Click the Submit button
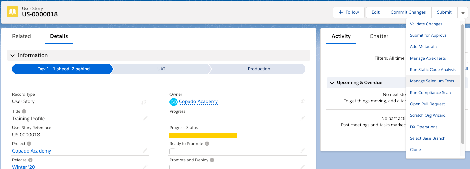Screen dimensions: 470x169 [444, 12]
